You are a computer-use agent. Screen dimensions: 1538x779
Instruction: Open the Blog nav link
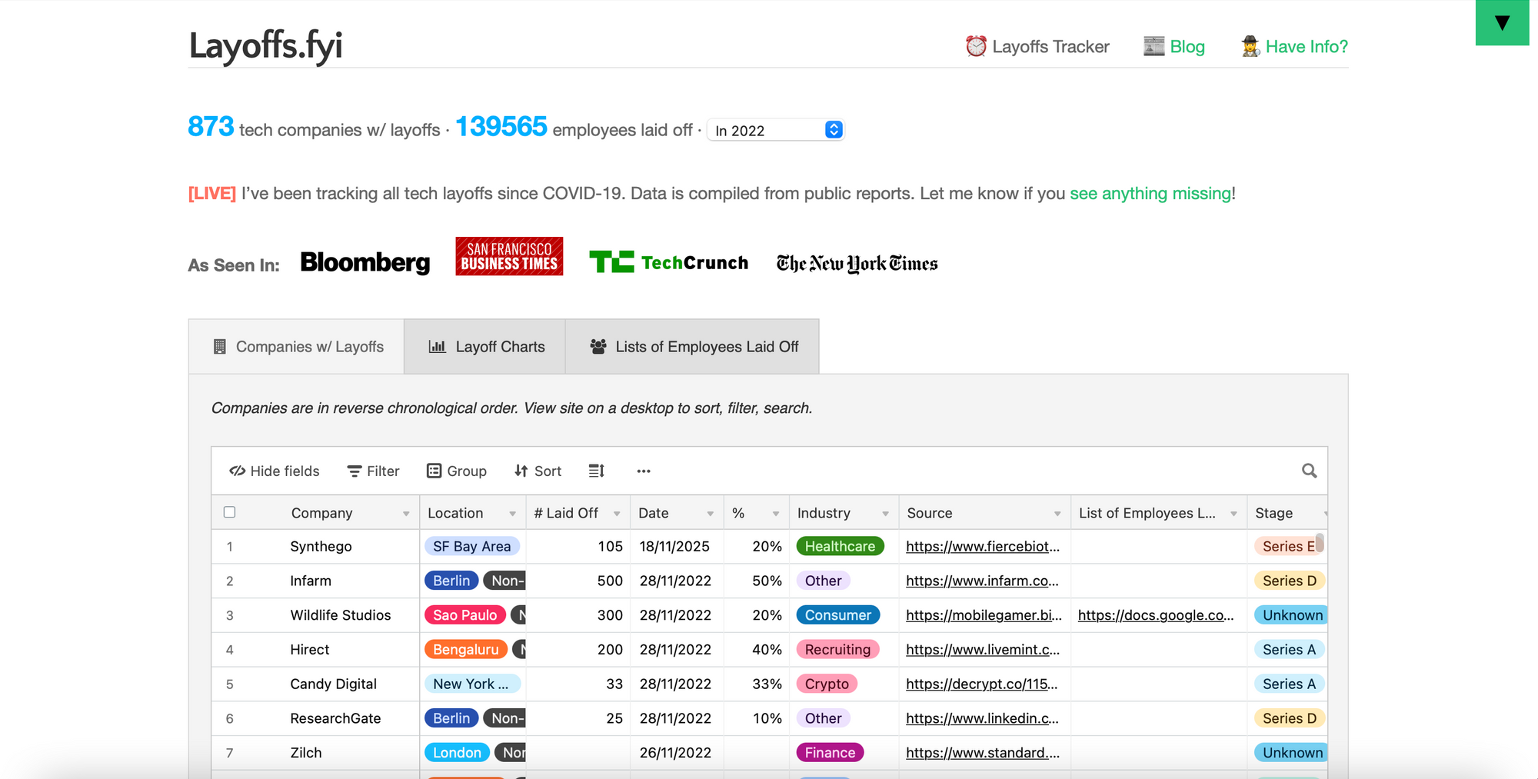coord(1187,47)
